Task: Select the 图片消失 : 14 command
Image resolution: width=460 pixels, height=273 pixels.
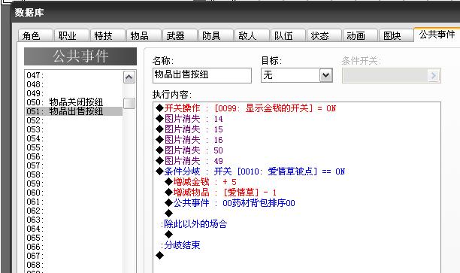Action: click(x=189, y=119)
